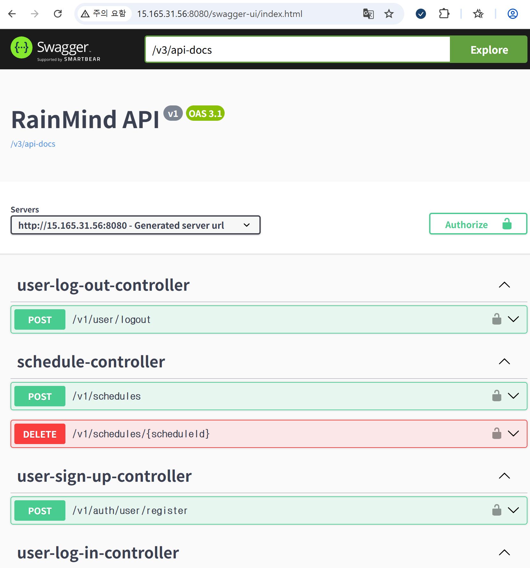The height and width of the screenshot is (568, 530).
Task: Bookmark this page with the star icon
Action: [x=389, y=14]
